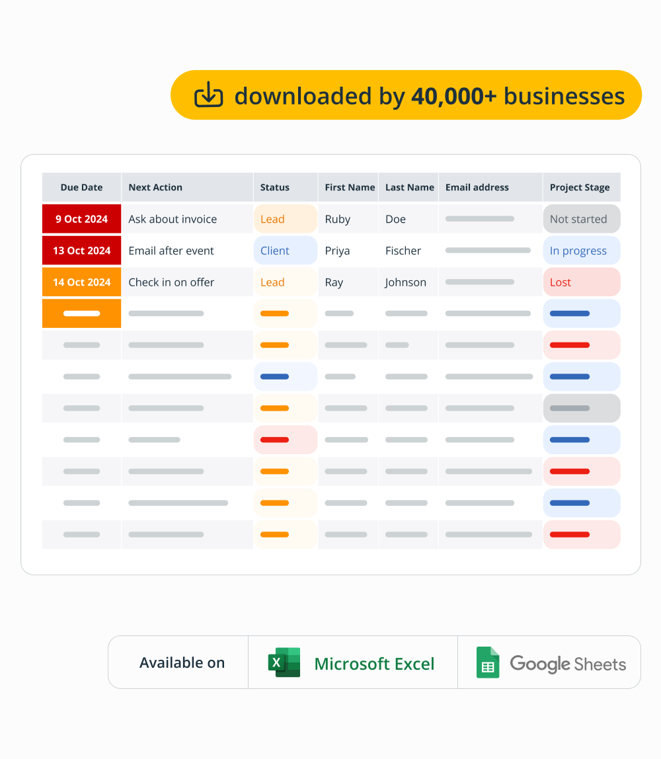Click the Ask about invoice cell
Viewport: 661px width, 759px height.
(x=173, y=219)
